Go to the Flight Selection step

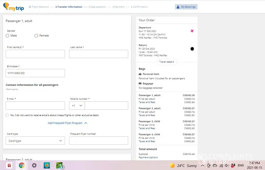click(x=39, y=7)
